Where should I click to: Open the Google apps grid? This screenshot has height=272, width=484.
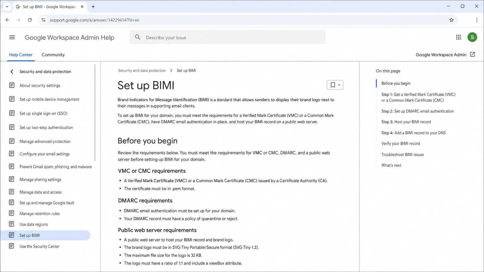click(459, 37)
